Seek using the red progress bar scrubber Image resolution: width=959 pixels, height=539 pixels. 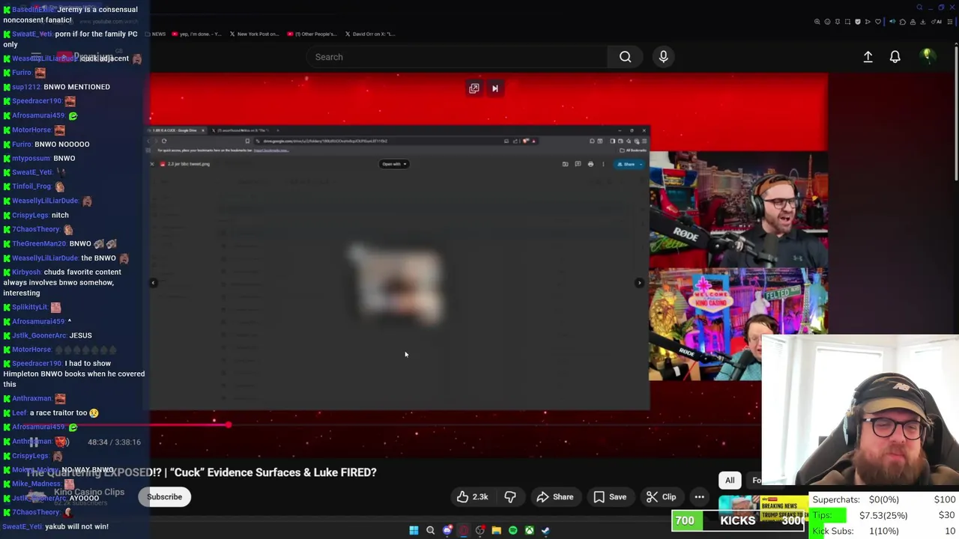[229, 424]
